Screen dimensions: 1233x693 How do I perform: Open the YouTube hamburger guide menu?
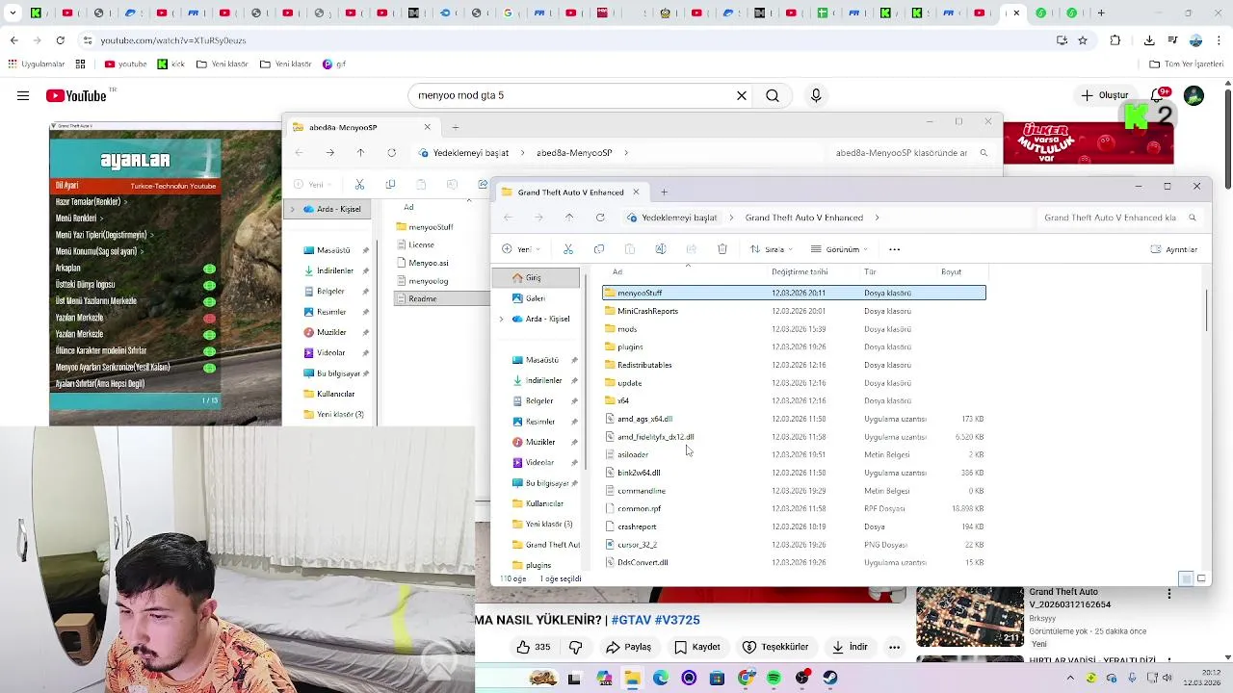pyautogui.click(x=22, y=95)
